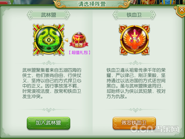185x139 pixels.
Task: Click the 武林盟 description paragraph
Action: pos(52,83)
